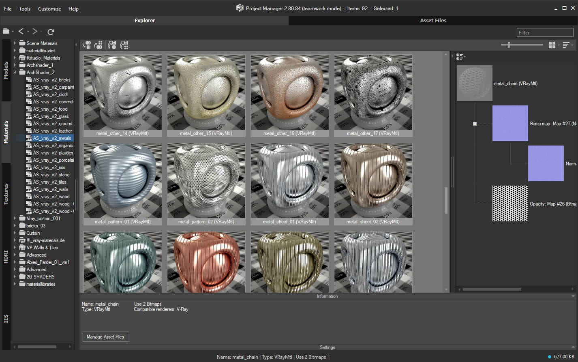The width and height of the screenshot is (578, 362).
Task: Collapse the Bump map node in tree
Action: [x=475, y=124]
